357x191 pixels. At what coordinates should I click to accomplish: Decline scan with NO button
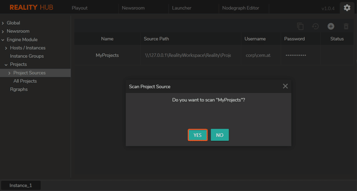tap(220, 135)
